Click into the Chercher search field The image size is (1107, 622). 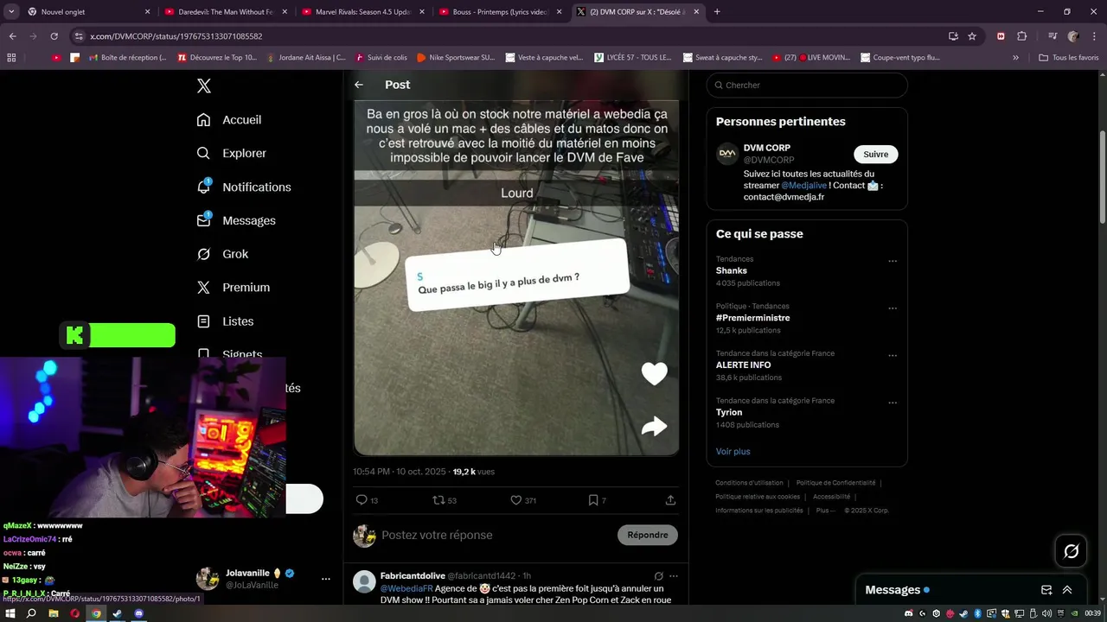click(x=807, y=85)
